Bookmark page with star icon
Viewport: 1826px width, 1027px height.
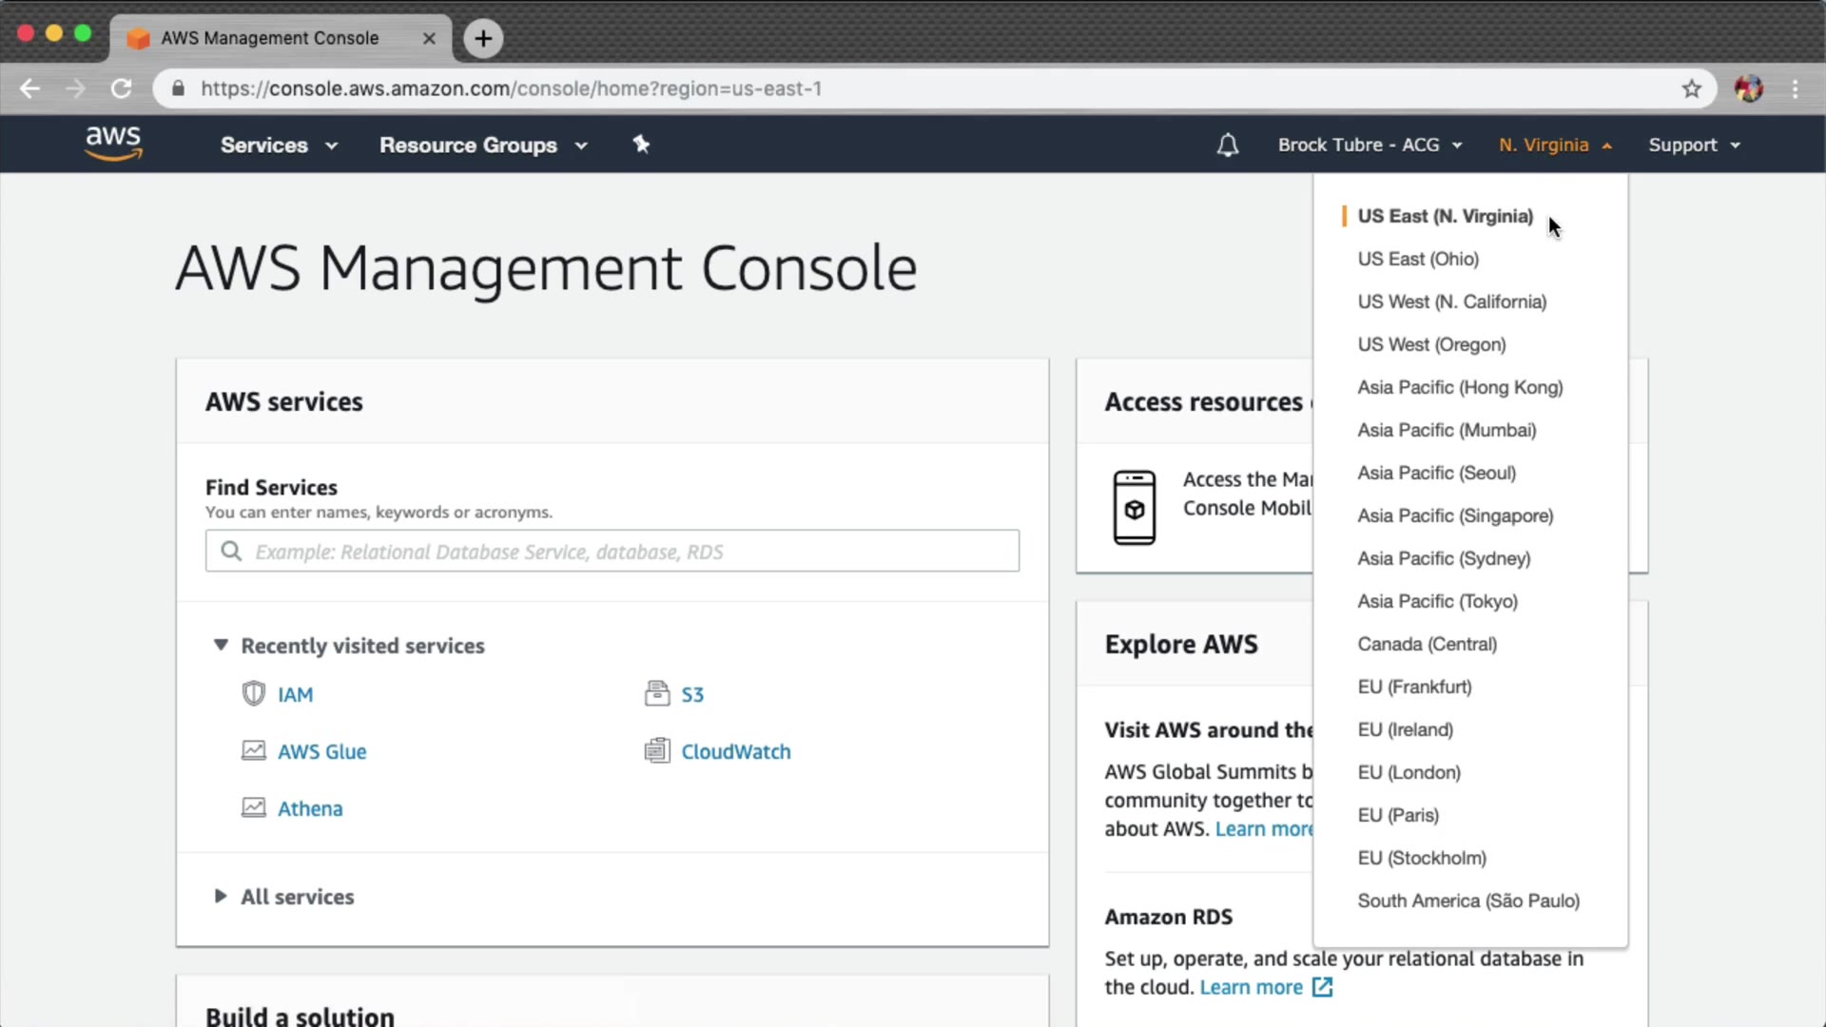click(1691, 88)
